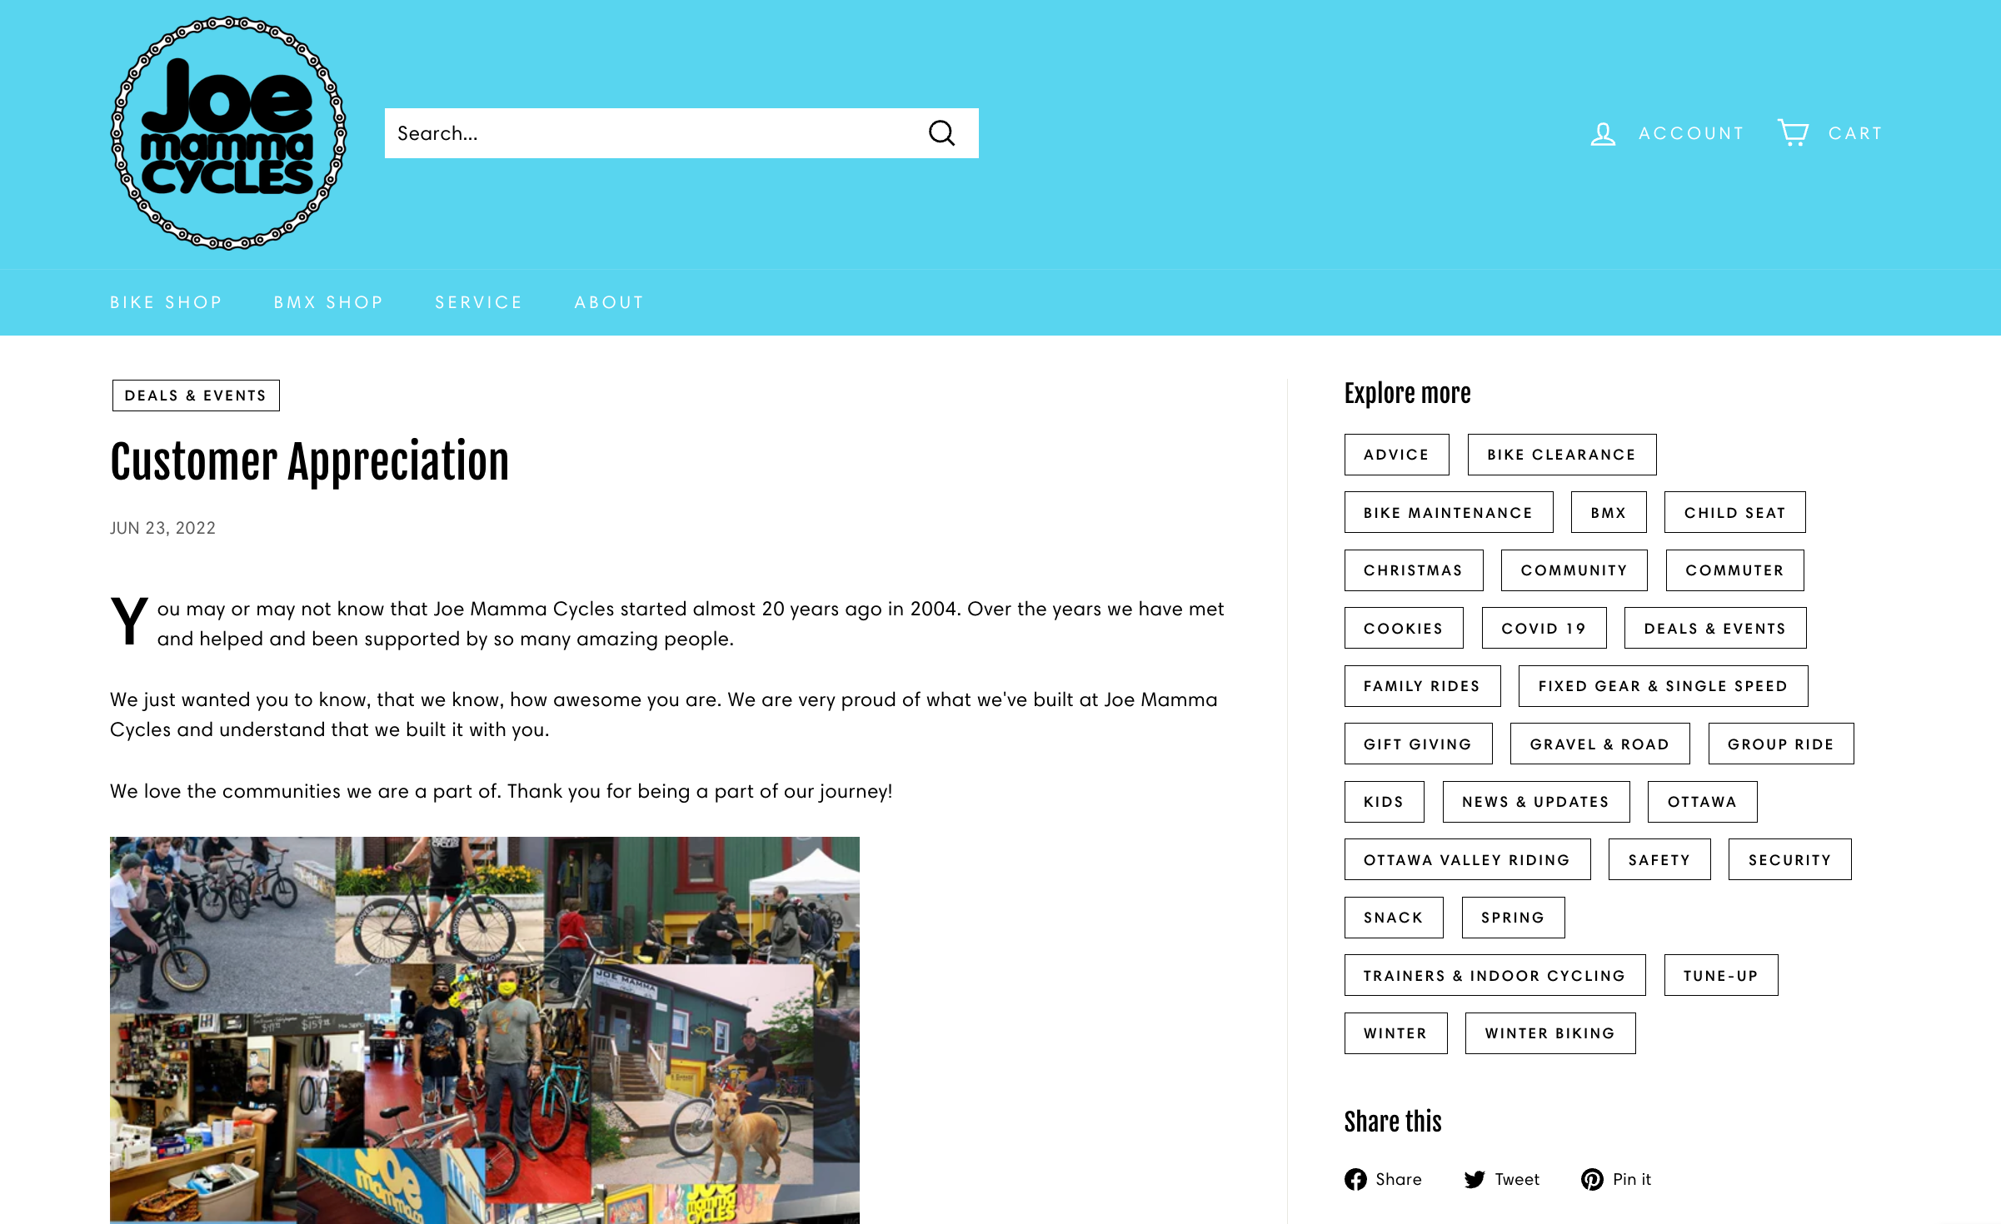
Task: Click the DEALS & EVENTS tag link
Action: click(x=1714, y=629)
